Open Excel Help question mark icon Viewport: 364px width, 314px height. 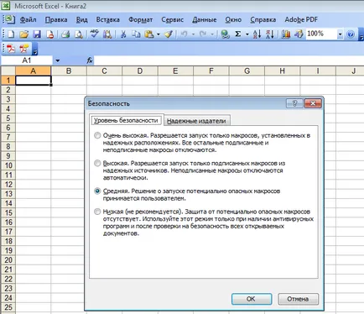pos(351,34)
